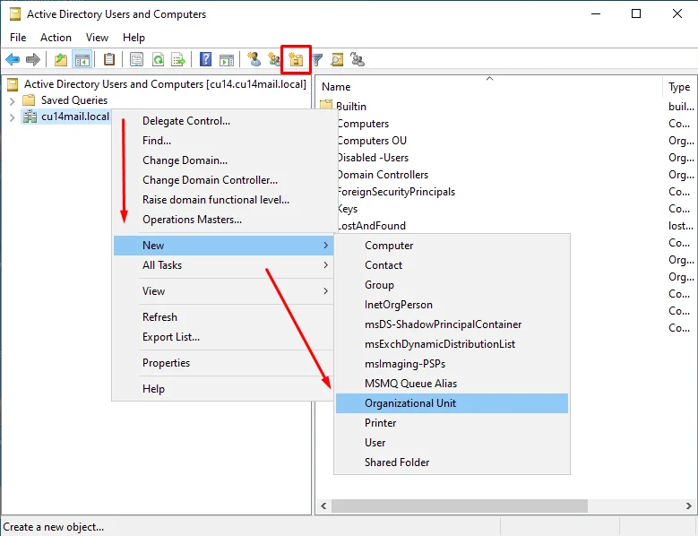
Task: Open the Help menu in menu bar
Action: pos(134,38)
